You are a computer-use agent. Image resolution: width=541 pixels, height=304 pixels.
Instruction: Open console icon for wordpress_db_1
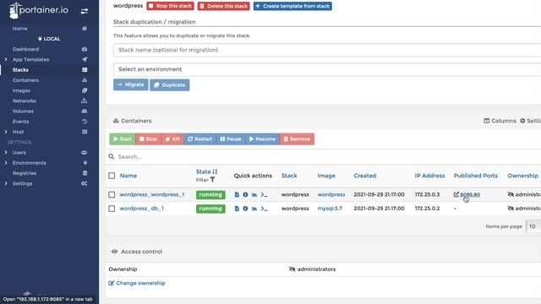coord(264,209)
